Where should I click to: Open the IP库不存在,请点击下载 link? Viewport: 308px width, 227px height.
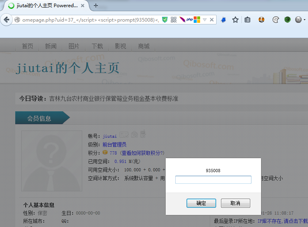click(283, 221)
